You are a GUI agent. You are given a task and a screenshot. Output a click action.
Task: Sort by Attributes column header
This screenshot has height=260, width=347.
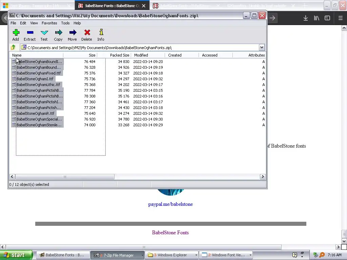click(x=249, y=55)
